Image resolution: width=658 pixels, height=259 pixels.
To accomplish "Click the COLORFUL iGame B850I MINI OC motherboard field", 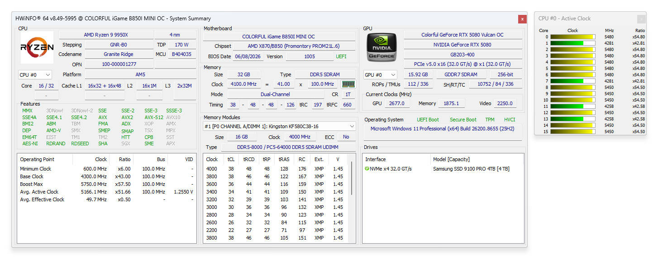I will (278, 37).
